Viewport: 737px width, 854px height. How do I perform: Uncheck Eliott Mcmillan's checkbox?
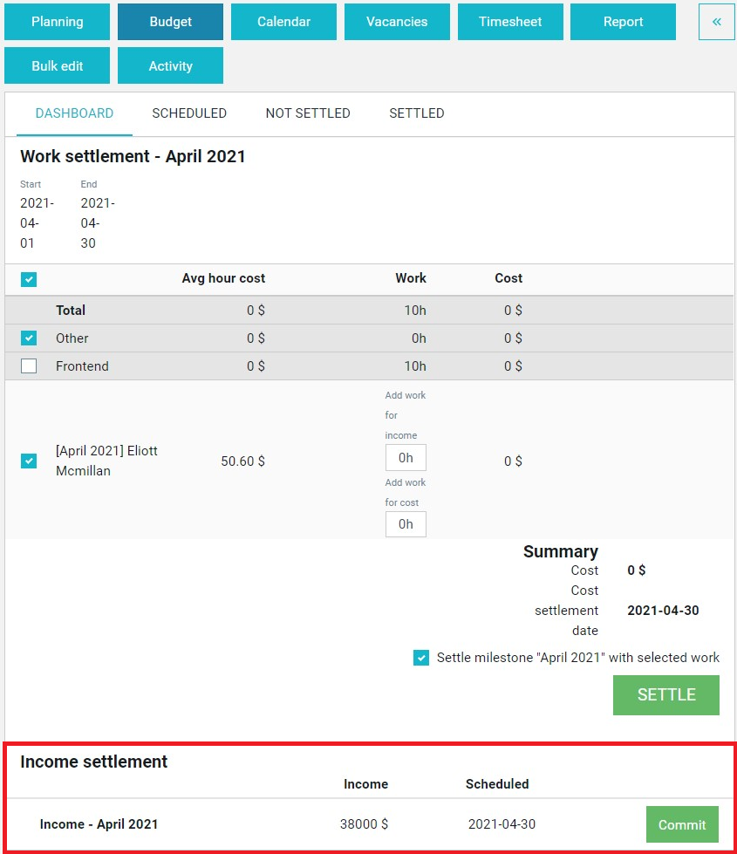[x=29, y=461]
